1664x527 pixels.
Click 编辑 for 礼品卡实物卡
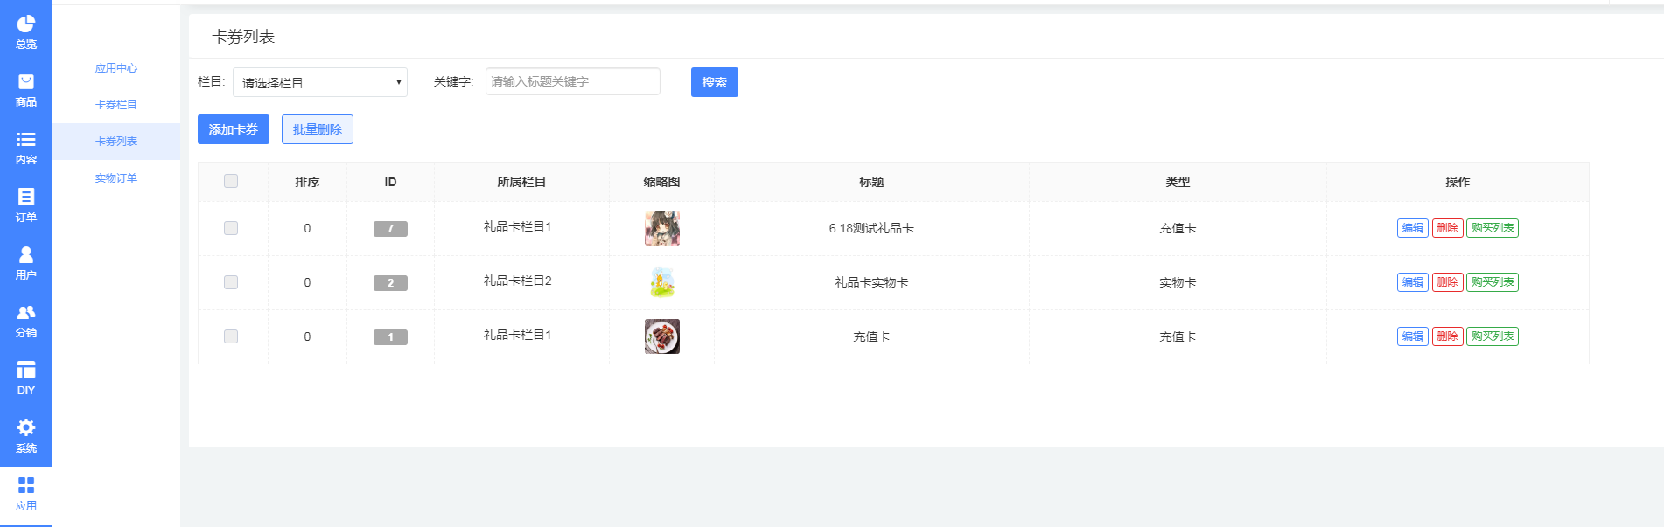[x=1413, y=282]
